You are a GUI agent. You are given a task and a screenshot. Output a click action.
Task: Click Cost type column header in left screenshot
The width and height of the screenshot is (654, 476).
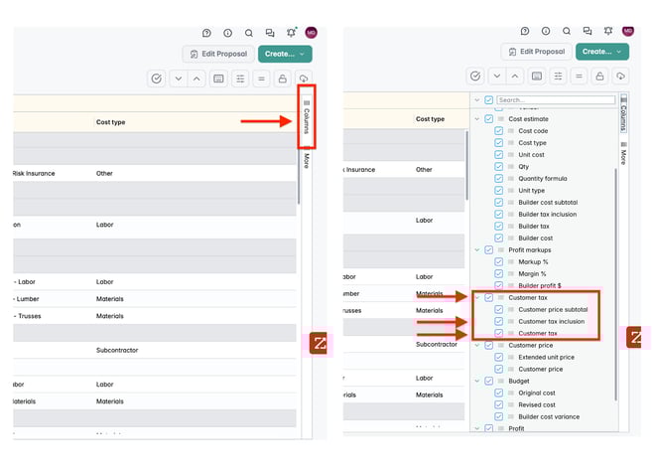tap(110, 122)
